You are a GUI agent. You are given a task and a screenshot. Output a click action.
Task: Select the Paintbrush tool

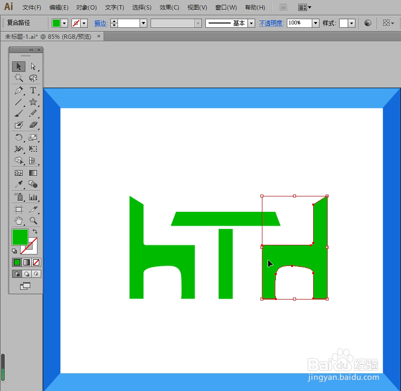19,113
